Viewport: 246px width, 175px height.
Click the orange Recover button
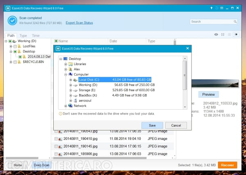click(228, 165)
